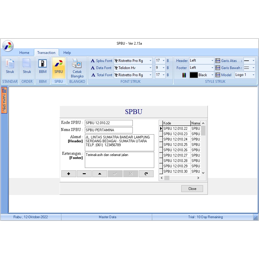The width and height of the screenshot is (259, 259).
Task: Open the Spbu Font name dropdown
Action: pyautogui.click(x=150, y=61)
